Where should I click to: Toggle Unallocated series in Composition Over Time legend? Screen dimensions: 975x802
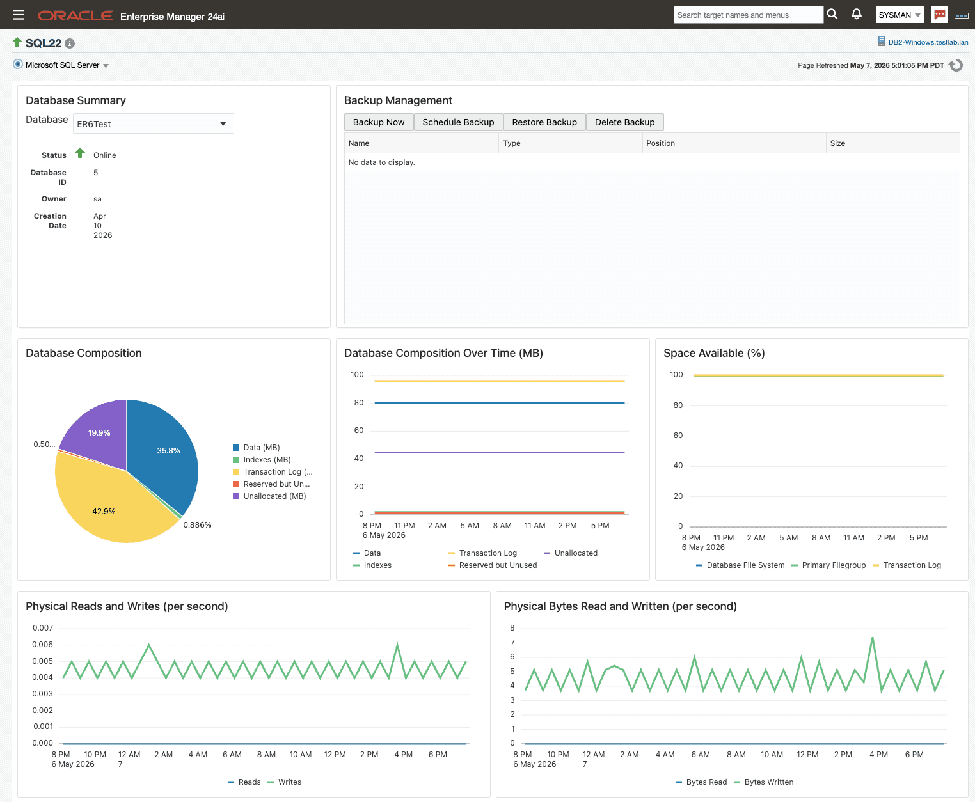(x=571, y=553)
